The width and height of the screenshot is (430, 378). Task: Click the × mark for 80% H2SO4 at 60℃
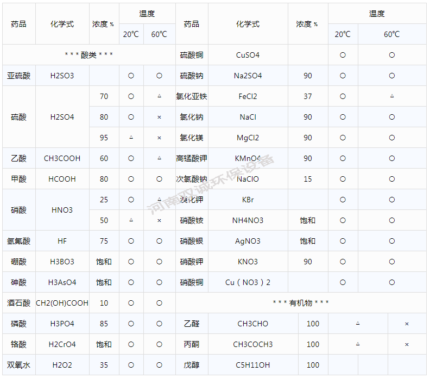[159, 117]
